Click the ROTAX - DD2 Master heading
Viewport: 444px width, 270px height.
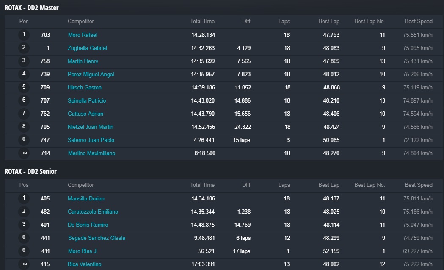point(32,8)
